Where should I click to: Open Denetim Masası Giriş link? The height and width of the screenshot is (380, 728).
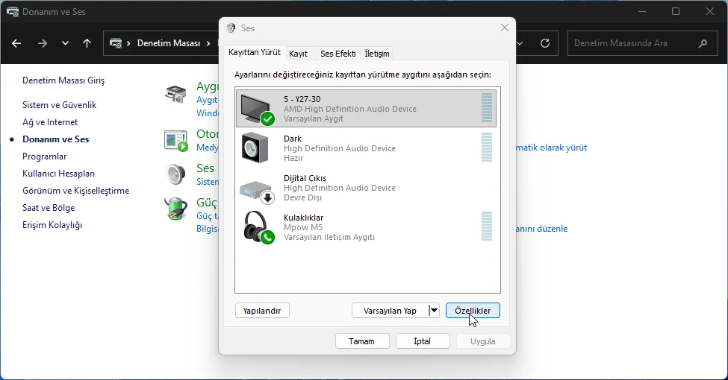tap(63, 80)
